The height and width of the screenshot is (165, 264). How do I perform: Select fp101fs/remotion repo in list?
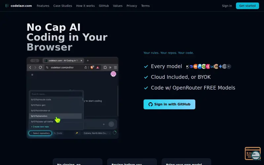click(x=55, y=116)
